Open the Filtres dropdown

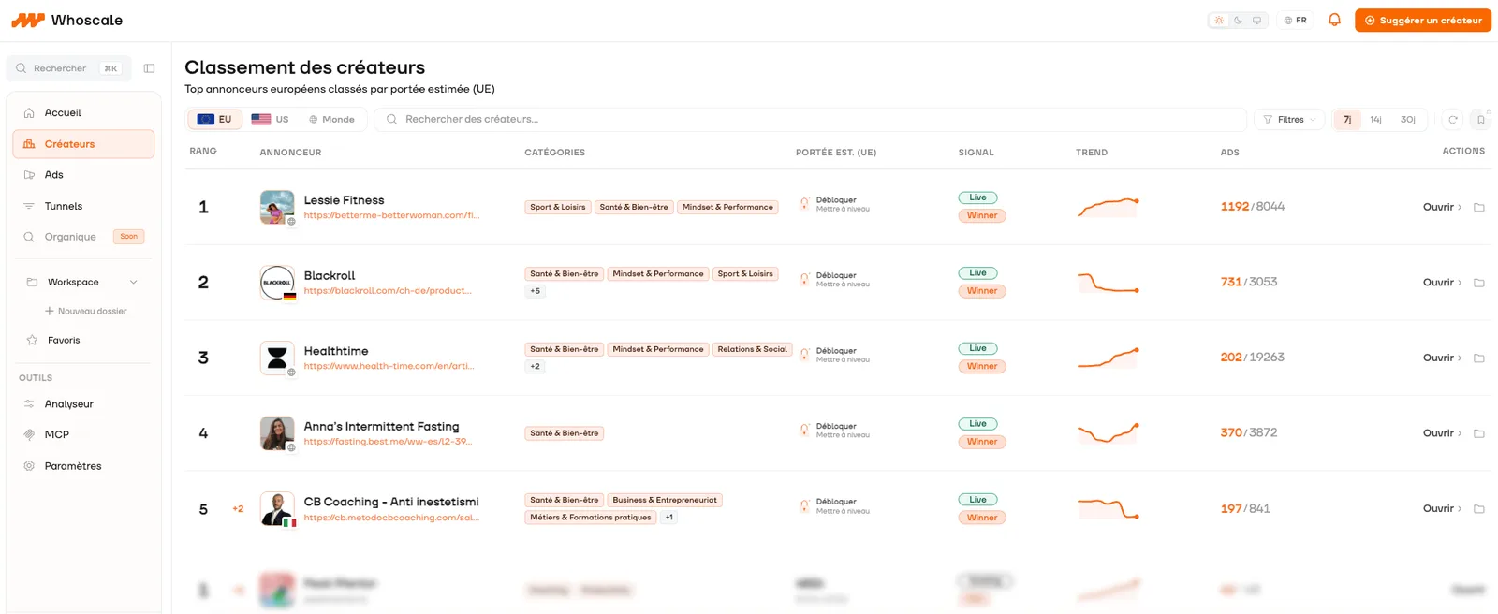click(x=1289, y=119)
